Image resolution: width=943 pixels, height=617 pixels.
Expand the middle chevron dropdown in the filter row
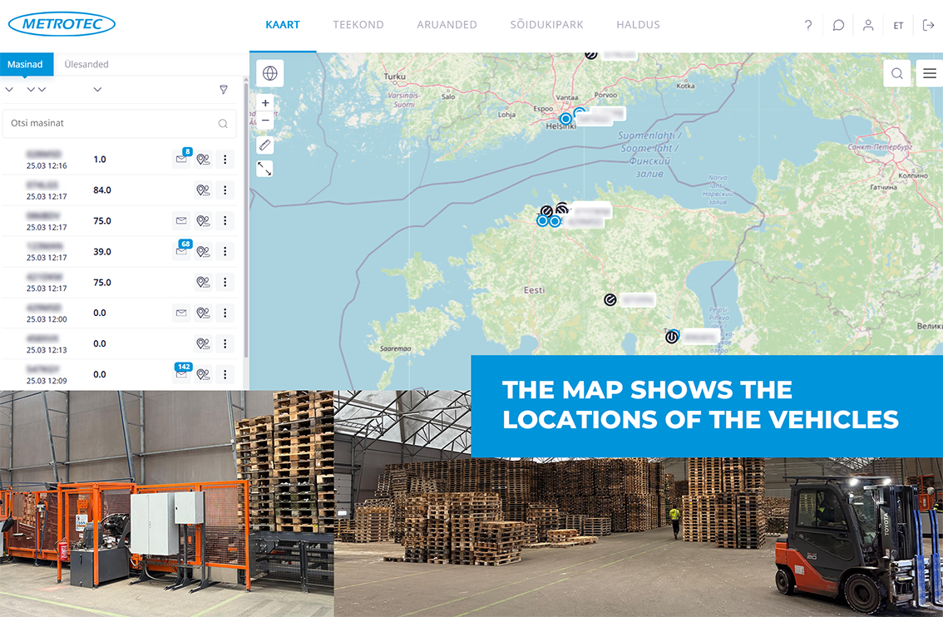[x=33, y=89]
